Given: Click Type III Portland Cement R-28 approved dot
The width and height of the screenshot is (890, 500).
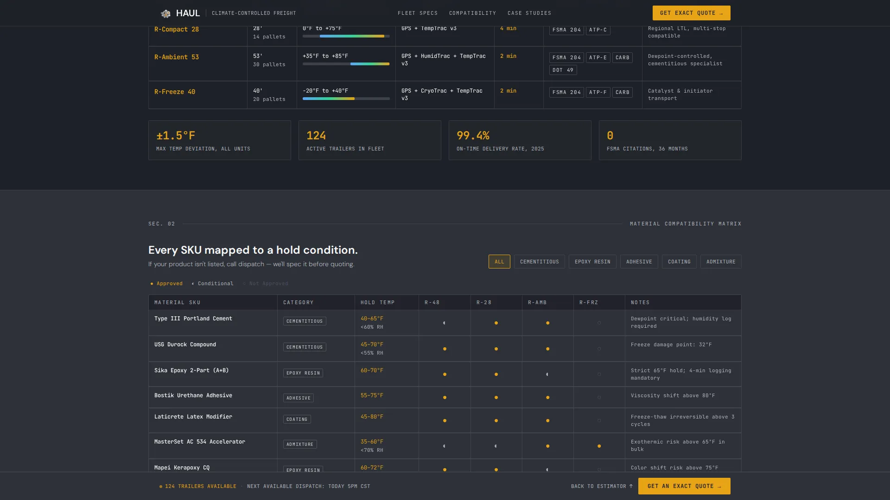Looking at the screenshot, I should coord(496,323).
